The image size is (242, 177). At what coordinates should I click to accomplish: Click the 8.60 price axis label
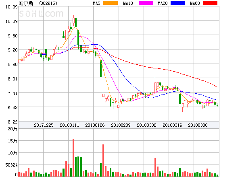13,64
